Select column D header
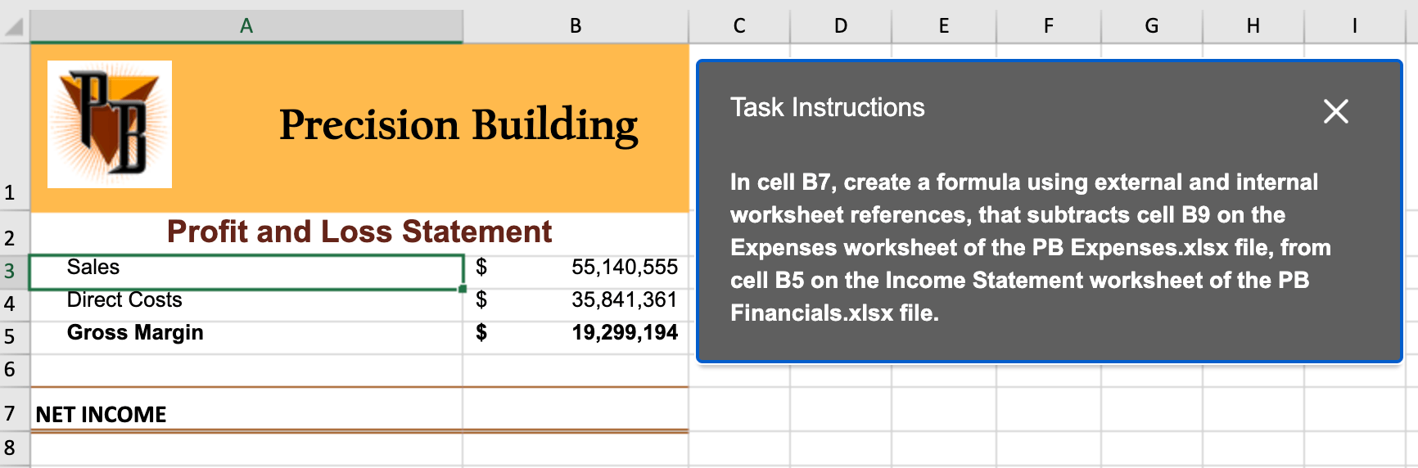The image size is (1418, 468). point(841,26)
